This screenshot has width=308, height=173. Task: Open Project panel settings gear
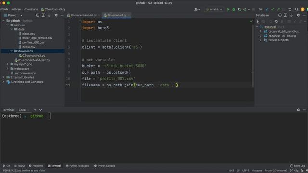56,15
